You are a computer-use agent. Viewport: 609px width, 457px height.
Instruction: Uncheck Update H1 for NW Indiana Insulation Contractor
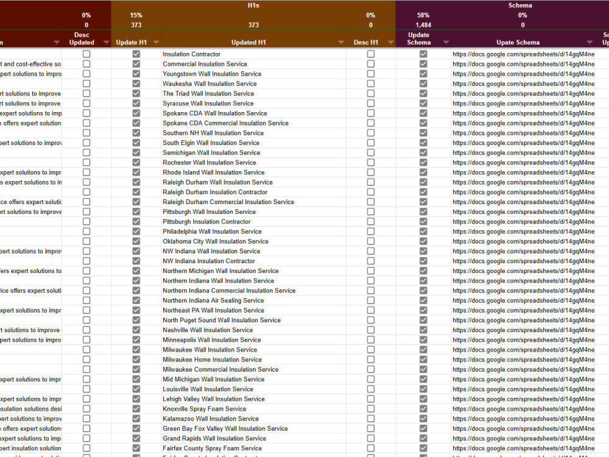(x=136, y=261)
